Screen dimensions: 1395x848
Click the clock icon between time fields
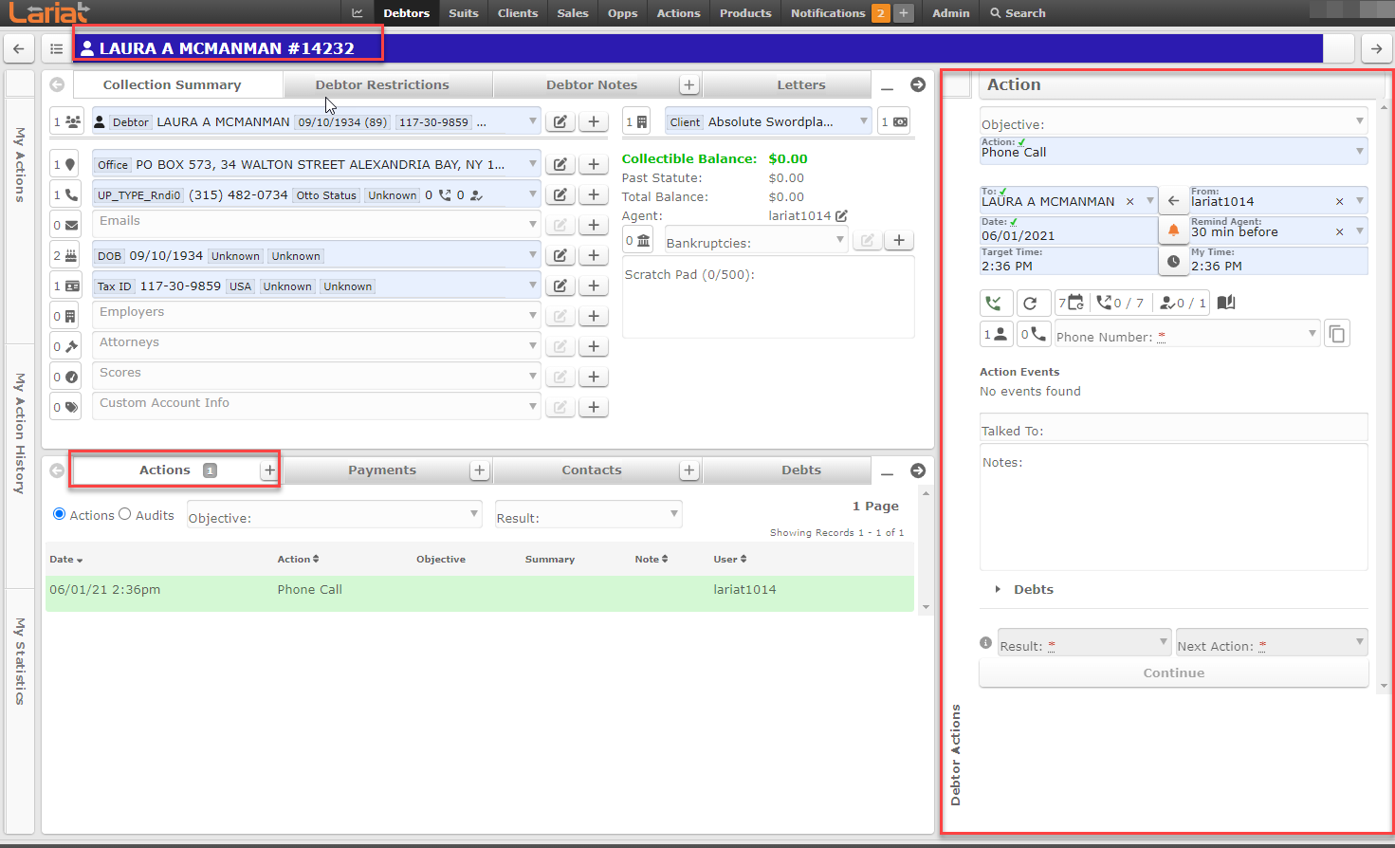click(1173, 261)
